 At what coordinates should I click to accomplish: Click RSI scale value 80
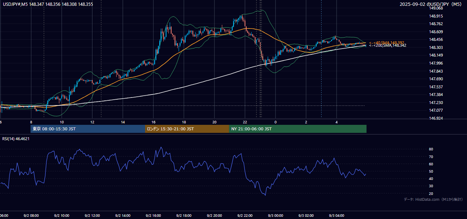pos(431,149)
